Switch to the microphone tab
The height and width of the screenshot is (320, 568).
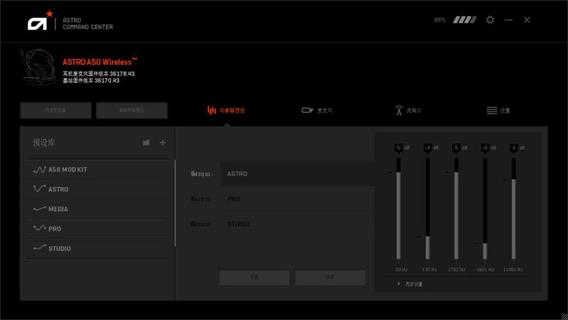[317, 110]
